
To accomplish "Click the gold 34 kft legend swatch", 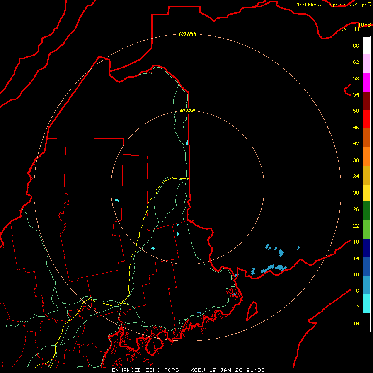I will 366,175.
